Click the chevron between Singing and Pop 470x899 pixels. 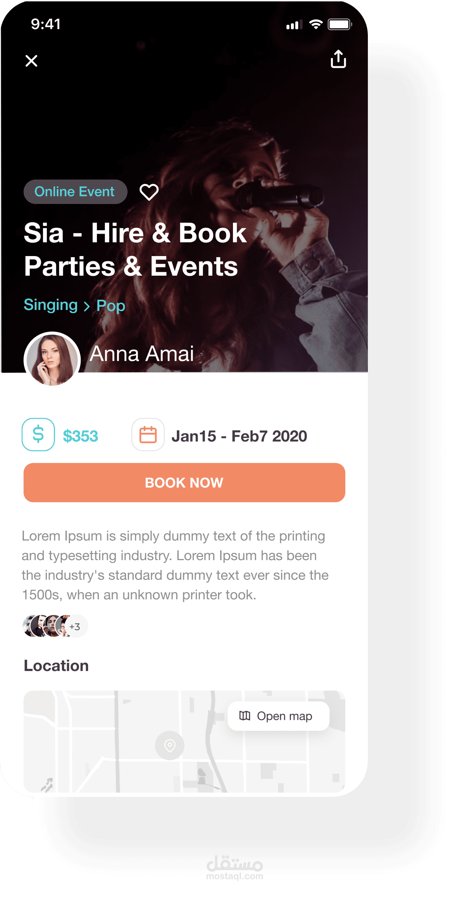pyautogui.click(x=87, y=306)
